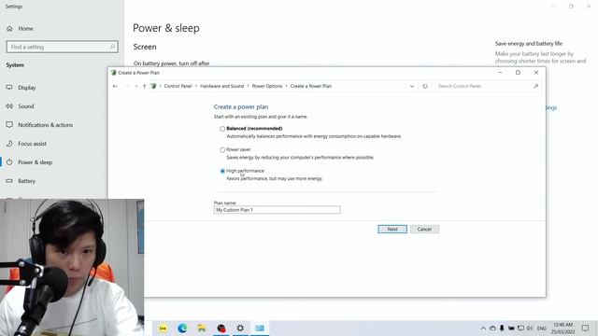598x336 pixels.
Task: Expand the address bar history dropdown
Action: [x=411, y=86]
